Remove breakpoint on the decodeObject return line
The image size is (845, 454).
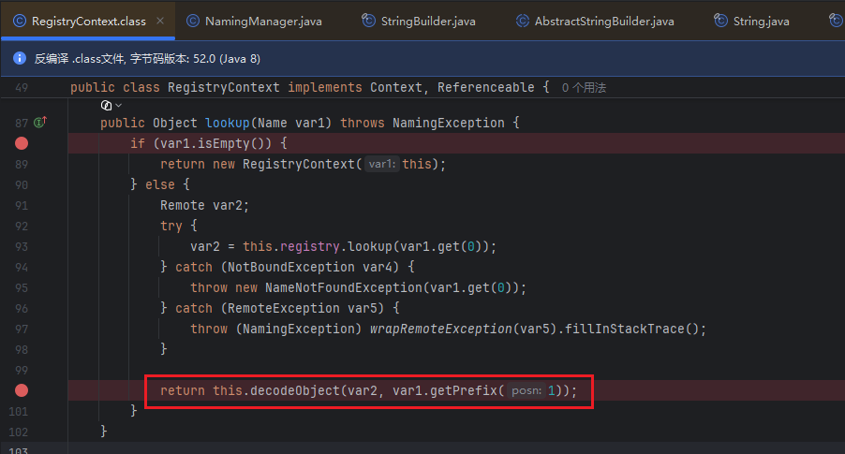22,390
